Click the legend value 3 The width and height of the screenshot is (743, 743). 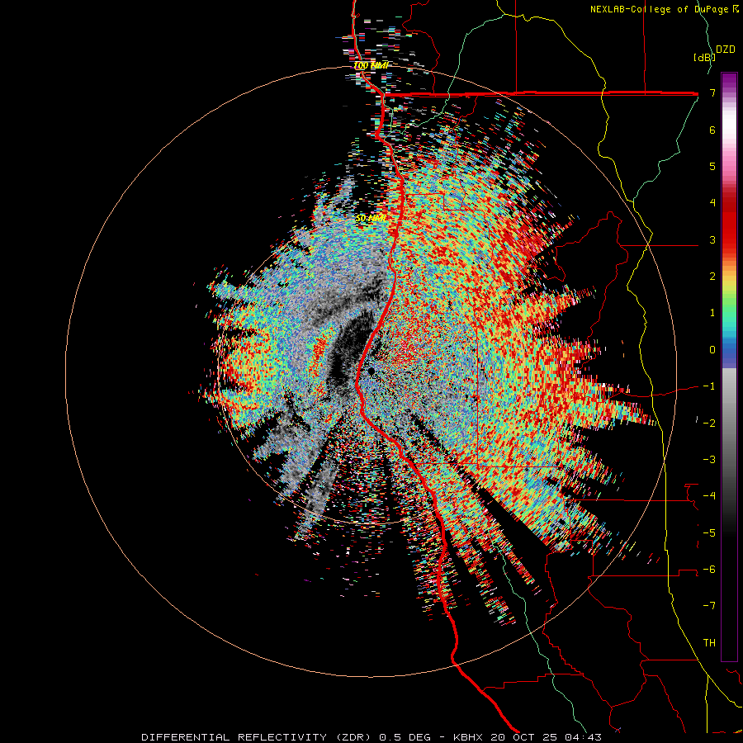tap(712, 239)
